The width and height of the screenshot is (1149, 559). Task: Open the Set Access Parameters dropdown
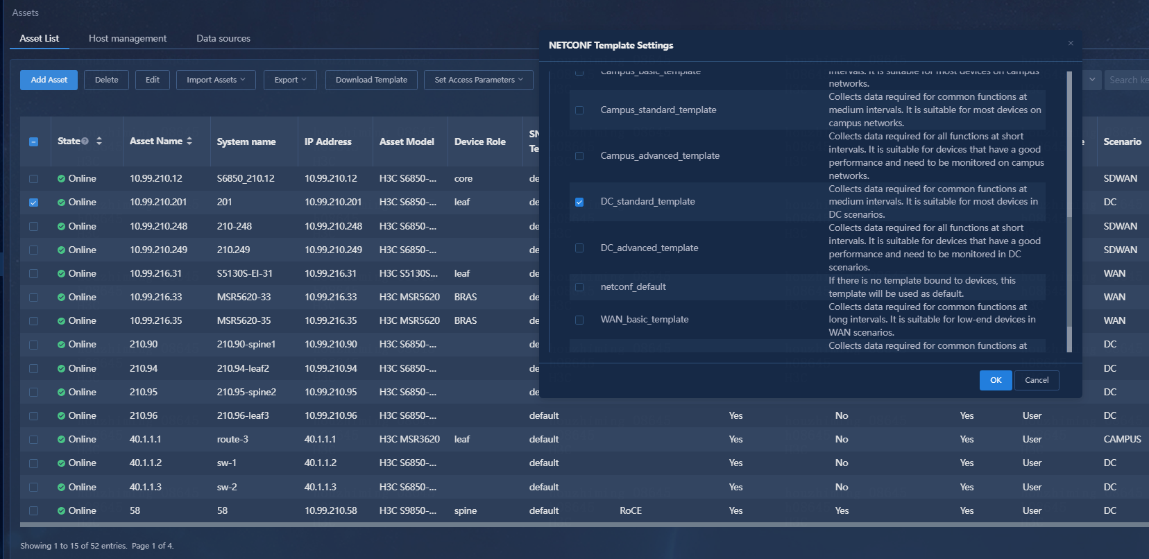(479, 80)
